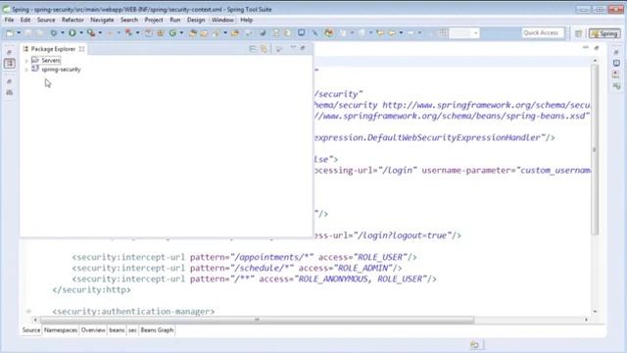
Task: Open the Window menu
Action: pyautogui.click(x=222, y=20)
